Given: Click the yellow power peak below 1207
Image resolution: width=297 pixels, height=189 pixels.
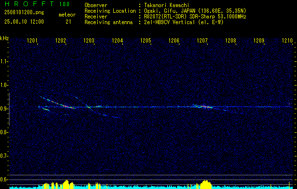Looking at the screenshot, I should tap(205, 184).
